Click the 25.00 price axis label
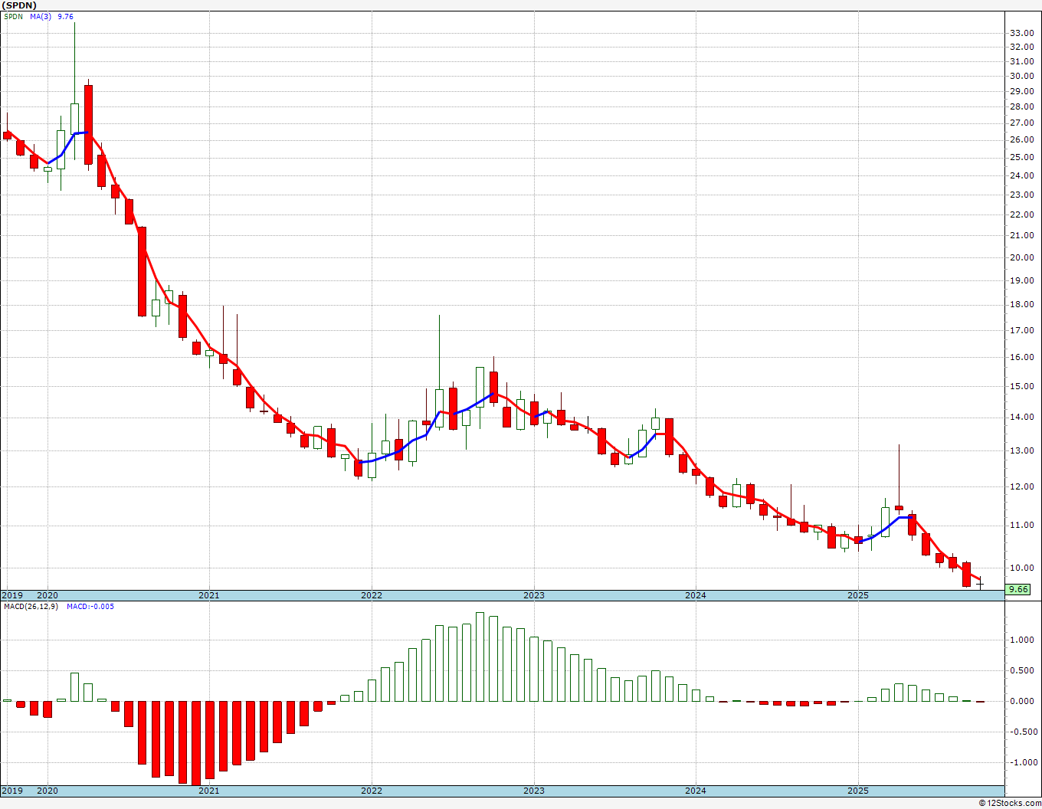This screenshot has height=809, width=1042. pos(1021,157)
